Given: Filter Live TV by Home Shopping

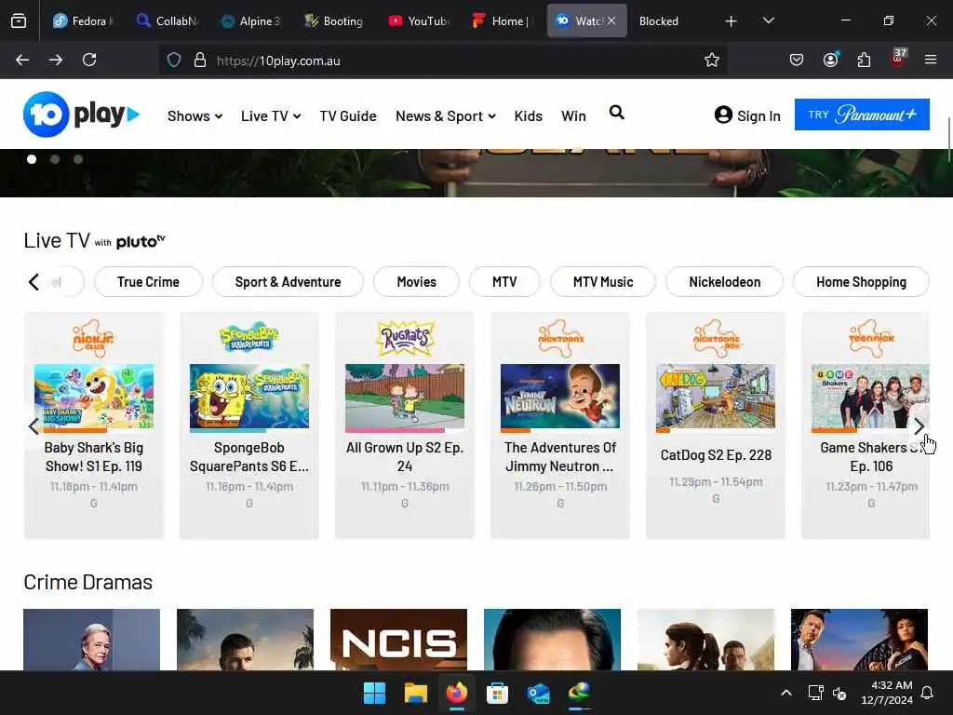Looking at the screenshot, I should [861, 282].
